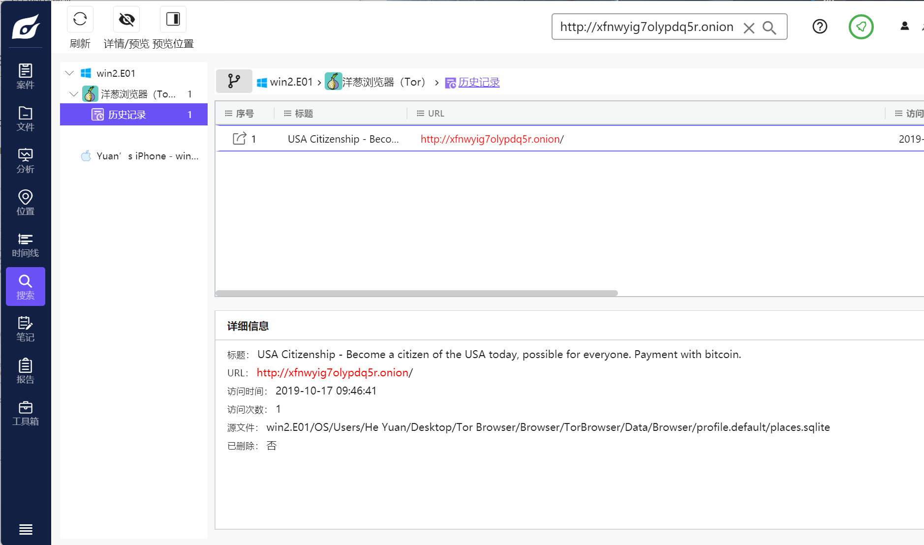
Task: Click the onion URL in detail panel
Action: pyautogui.click(x=335, y=373)
